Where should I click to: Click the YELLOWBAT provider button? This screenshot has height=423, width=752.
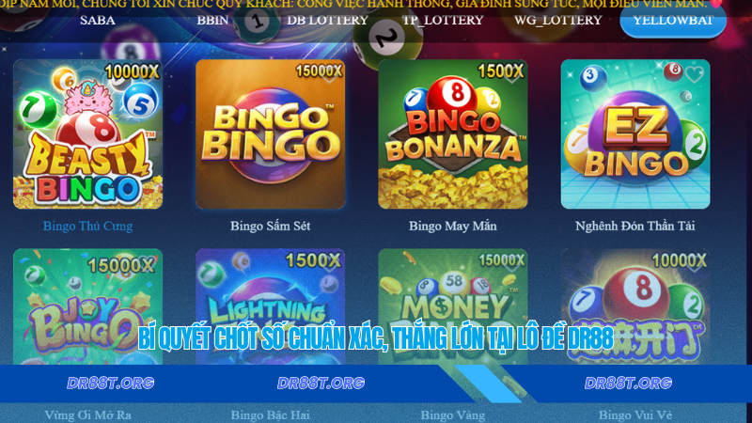[x=673, y=21]
